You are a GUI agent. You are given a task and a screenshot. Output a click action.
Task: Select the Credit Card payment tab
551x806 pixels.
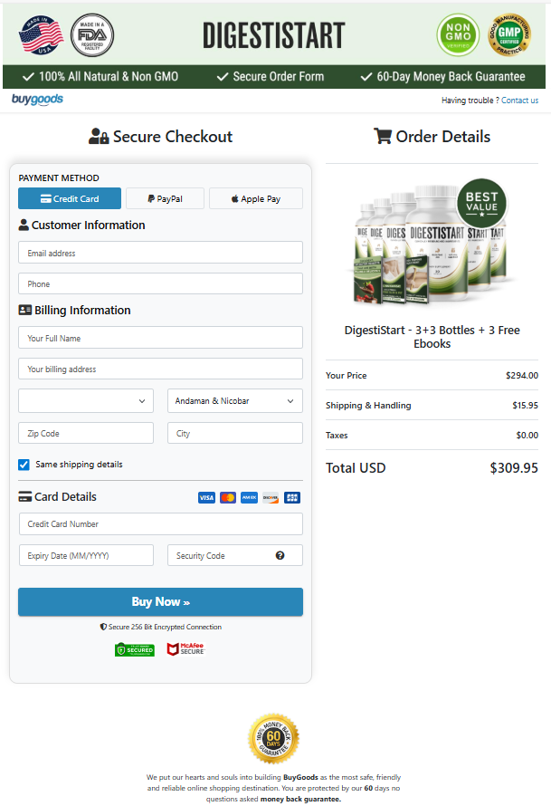point(70,199)
